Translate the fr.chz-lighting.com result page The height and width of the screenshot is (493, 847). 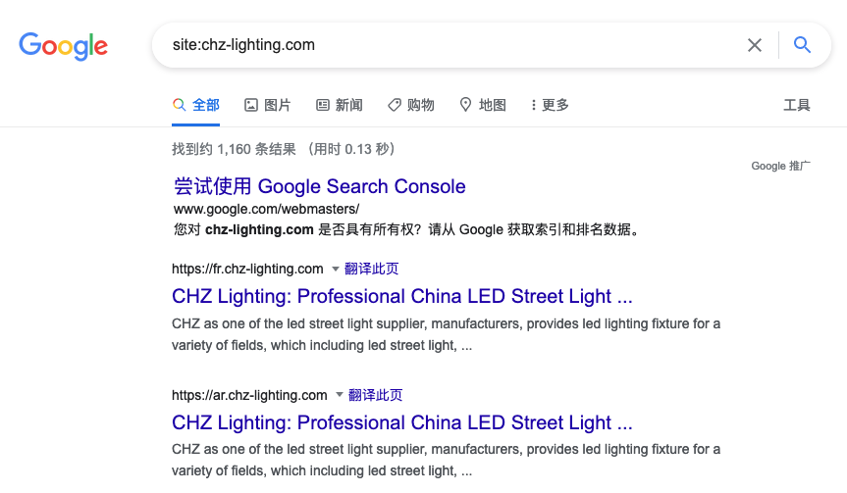[372, 269]
